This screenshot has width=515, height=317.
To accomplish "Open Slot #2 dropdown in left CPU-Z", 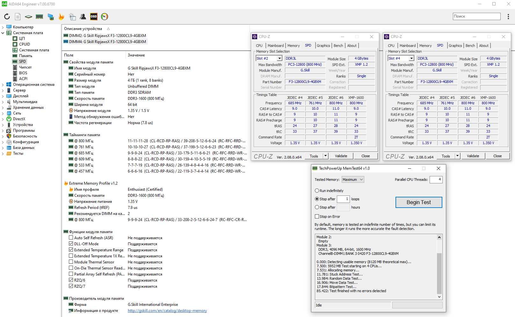I will pyautogui.click(x=279, y=58).
